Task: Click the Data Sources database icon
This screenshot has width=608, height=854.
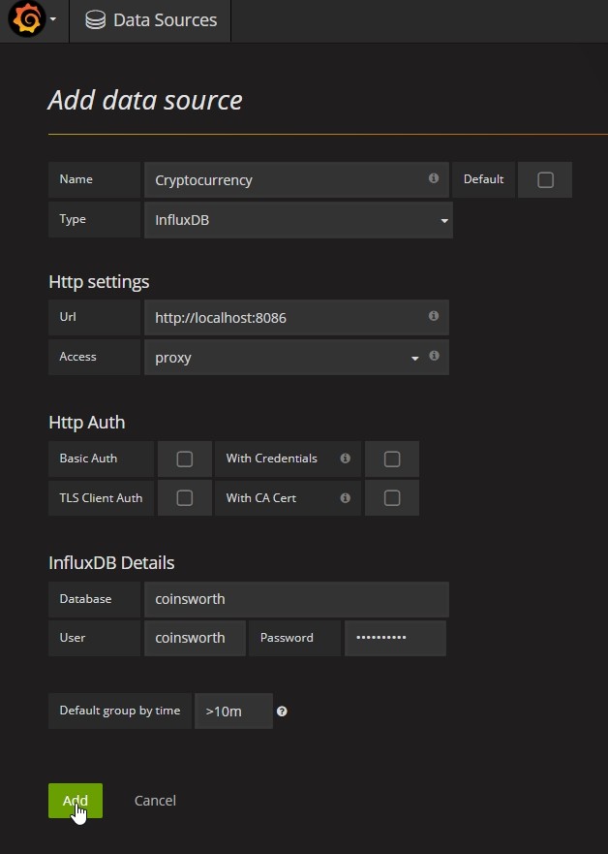Action: (95, 20)
